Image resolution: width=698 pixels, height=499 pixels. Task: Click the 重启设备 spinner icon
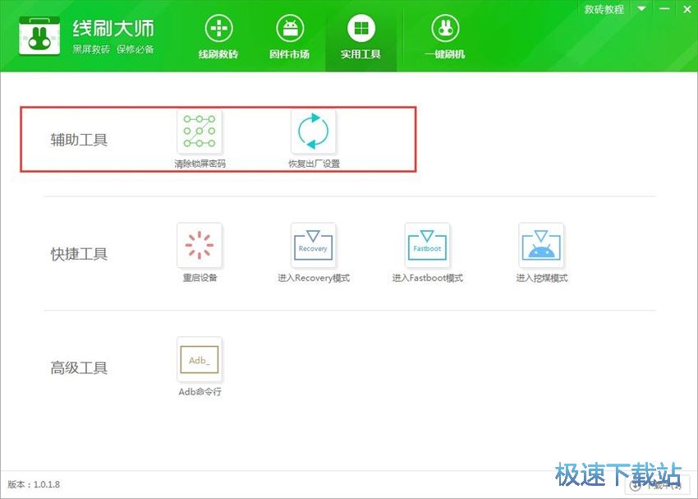pos(200,246)
